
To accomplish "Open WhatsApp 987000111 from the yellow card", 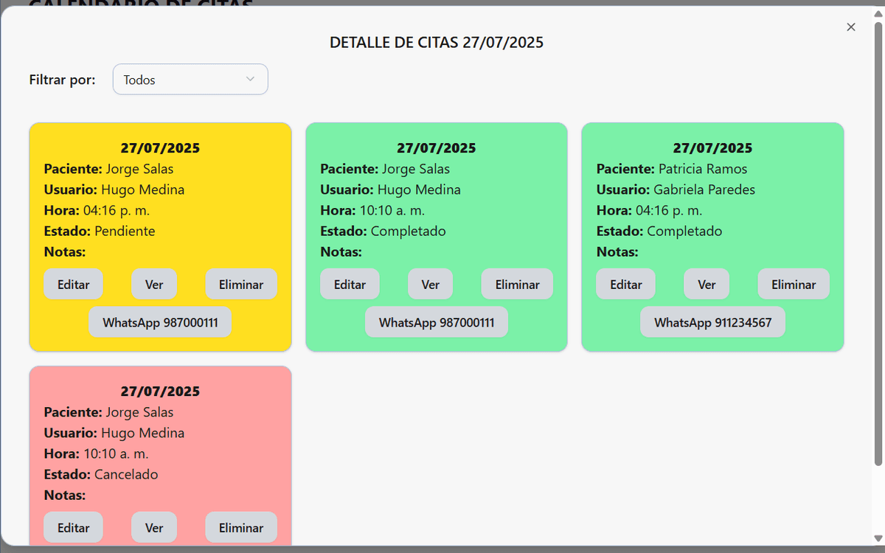I will point(159,321).
